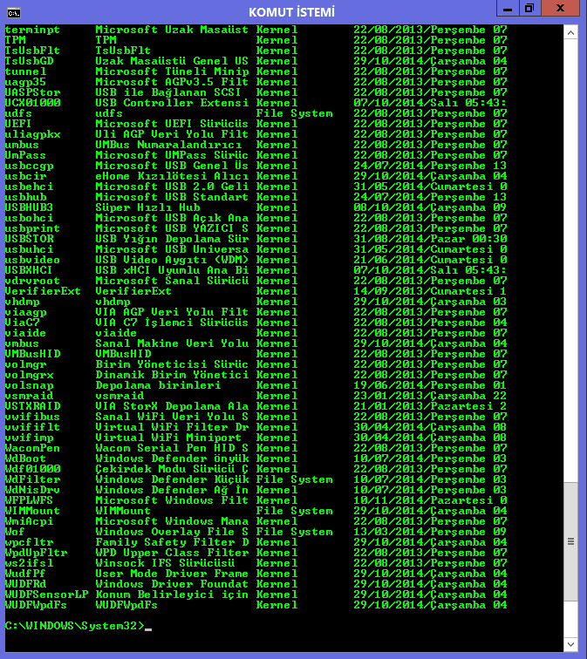The height and width of the screenshot is (659, 587).
Task: Restore down the Komut İstemi window
Action: click(529, 9)
